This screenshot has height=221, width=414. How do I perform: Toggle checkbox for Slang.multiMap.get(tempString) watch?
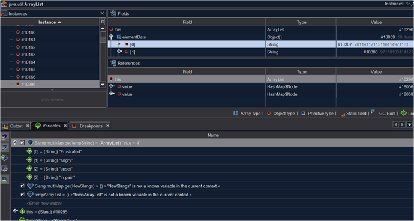pos(22,143)
